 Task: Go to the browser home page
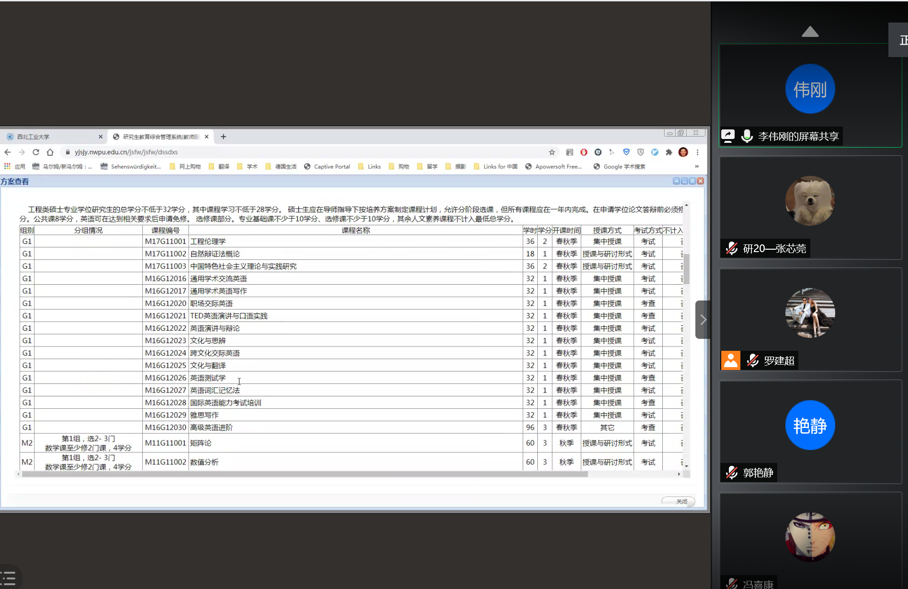point(50,152)
